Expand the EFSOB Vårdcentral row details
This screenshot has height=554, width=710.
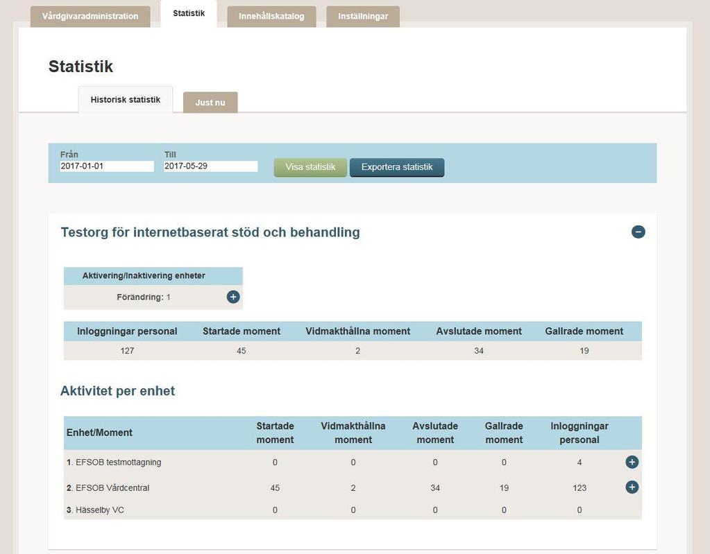coord(632,487)
